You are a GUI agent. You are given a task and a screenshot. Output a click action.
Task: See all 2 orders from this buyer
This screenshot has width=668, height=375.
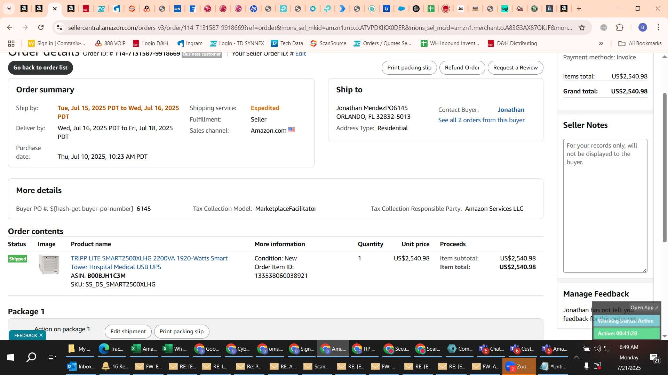pyautogui.click(x=481, y=120)
